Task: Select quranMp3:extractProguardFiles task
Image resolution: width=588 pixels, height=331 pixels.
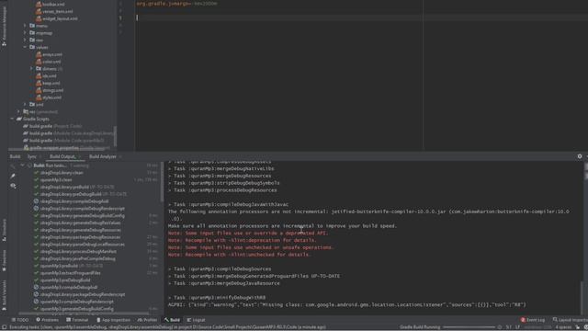Action: tap(70, 273)
